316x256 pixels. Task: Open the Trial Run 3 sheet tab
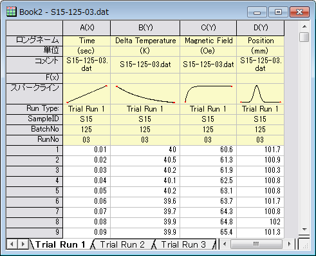(183, 244)
